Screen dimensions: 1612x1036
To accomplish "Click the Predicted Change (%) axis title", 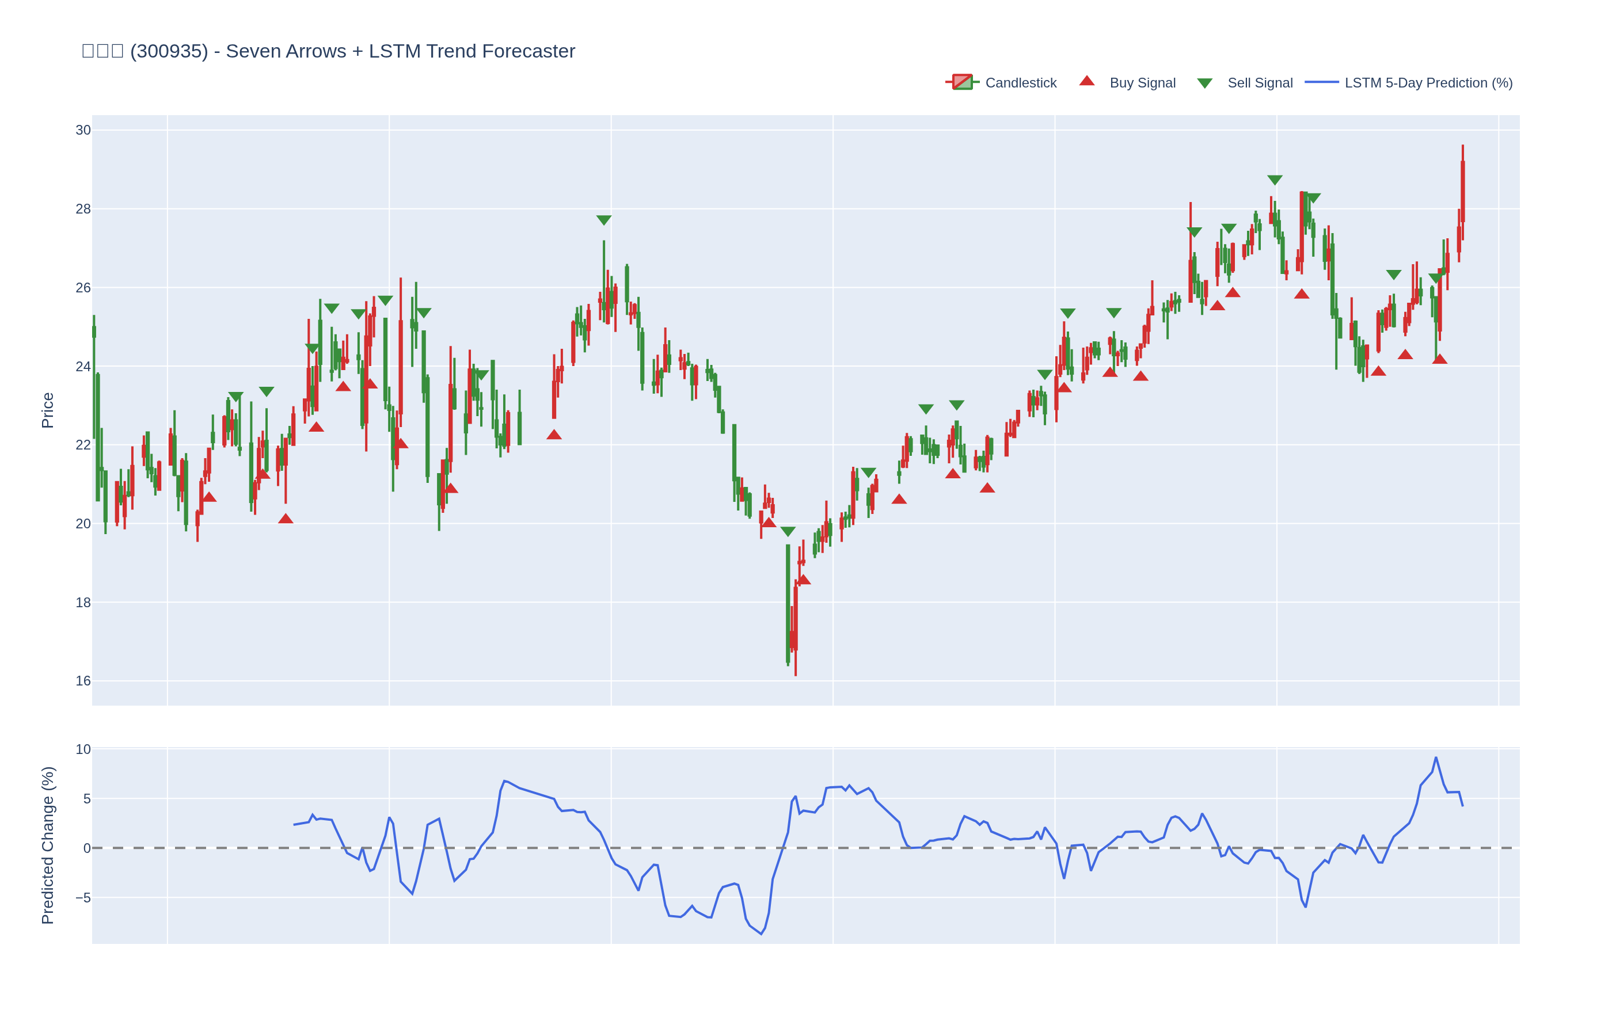I will pyautogui.click(x=47, y=845).
